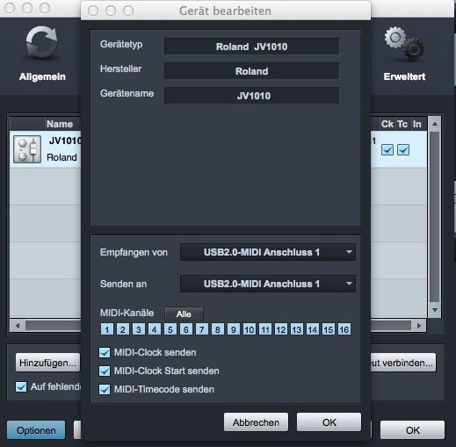Toggle MIDI channel 15
This screenshot has height=447, width=456.
pyautogui.click(x=329, y=329)
